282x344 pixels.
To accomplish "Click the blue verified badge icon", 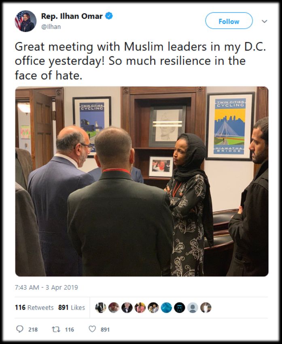I will click(109, 16).
